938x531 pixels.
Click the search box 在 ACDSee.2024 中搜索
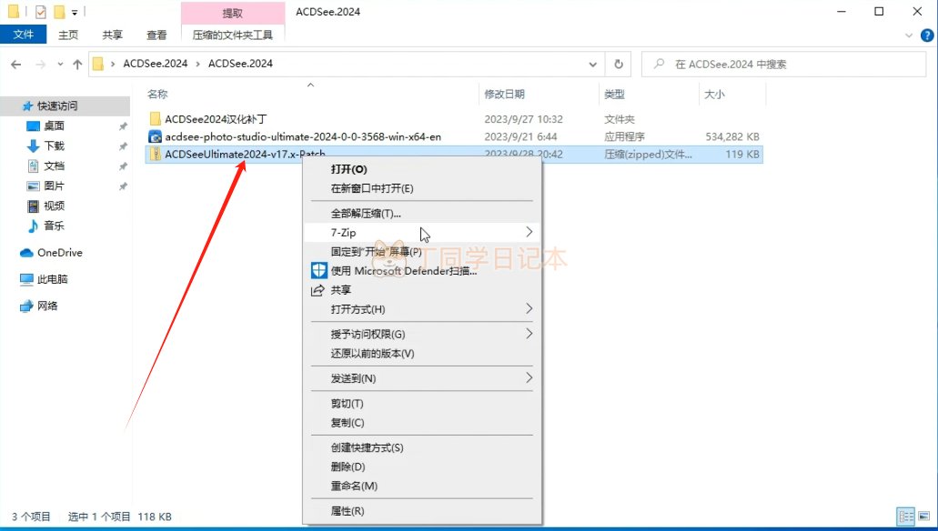783,64
